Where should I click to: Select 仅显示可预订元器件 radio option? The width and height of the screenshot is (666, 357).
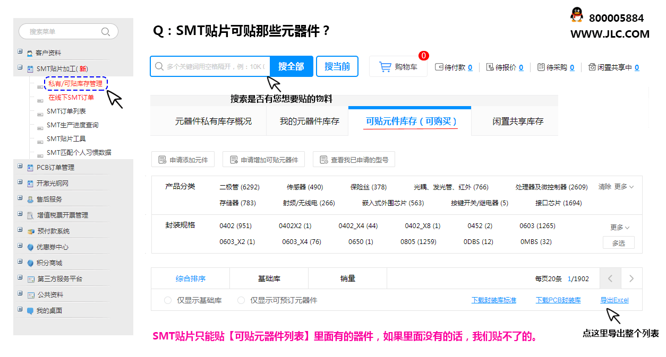pos(241,300)
